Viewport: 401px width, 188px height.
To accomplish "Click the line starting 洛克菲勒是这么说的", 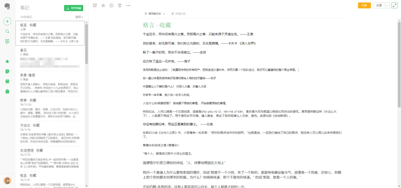I will click(x=221, y=70).
